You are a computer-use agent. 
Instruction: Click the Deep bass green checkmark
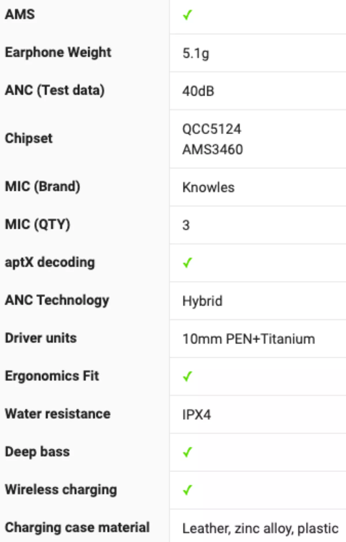coord(187,452)
